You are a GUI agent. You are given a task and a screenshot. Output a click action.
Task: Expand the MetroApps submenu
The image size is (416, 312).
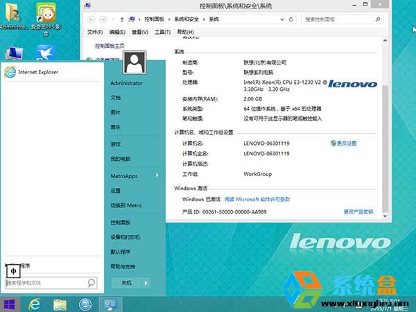pyautogui.click(x=157, y=175)
